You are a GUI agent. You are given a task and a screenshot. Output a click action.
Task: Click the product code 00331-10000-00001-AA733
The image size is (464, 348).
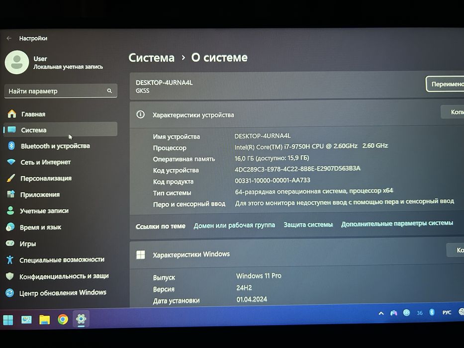(273, 180)
